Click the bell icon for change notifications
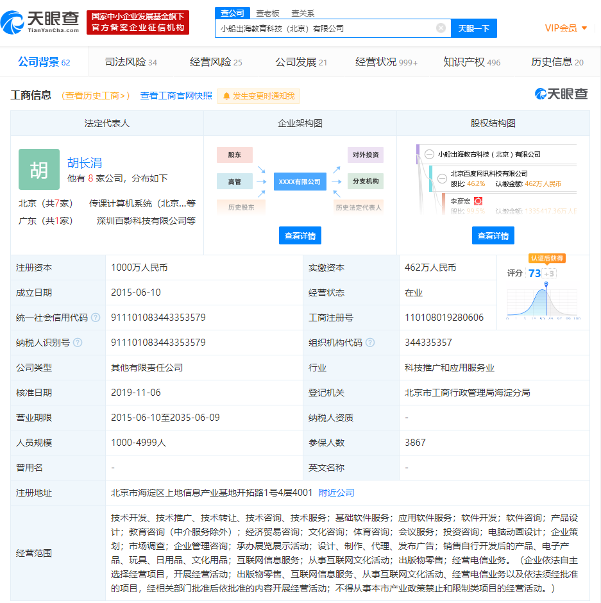This screenshot has height=603, width=601. click(226, 96)
